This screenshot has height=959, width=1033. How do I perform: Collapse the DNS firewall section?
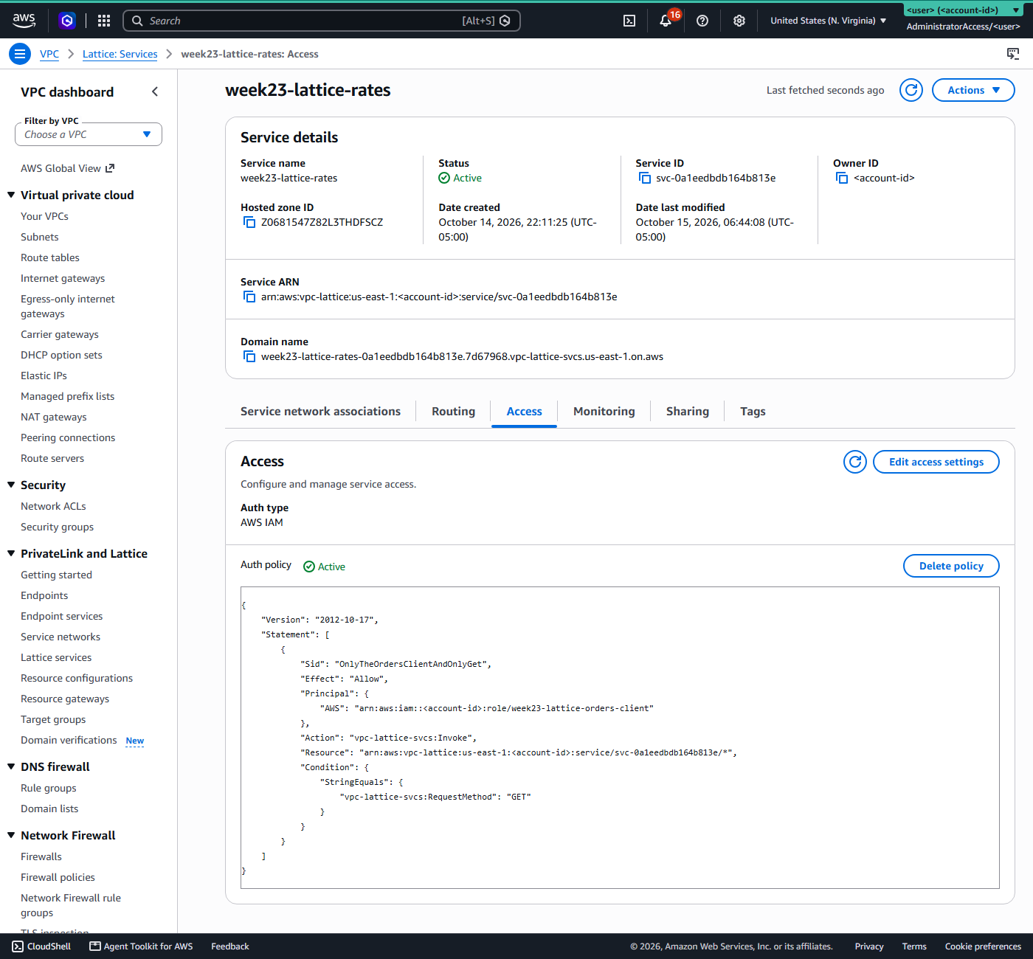click(x=11, y=766)
